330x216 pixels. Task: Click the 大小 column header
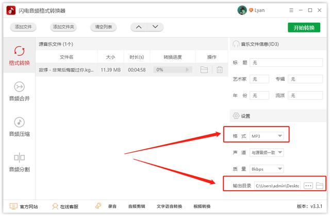click(x=110, y=57)
